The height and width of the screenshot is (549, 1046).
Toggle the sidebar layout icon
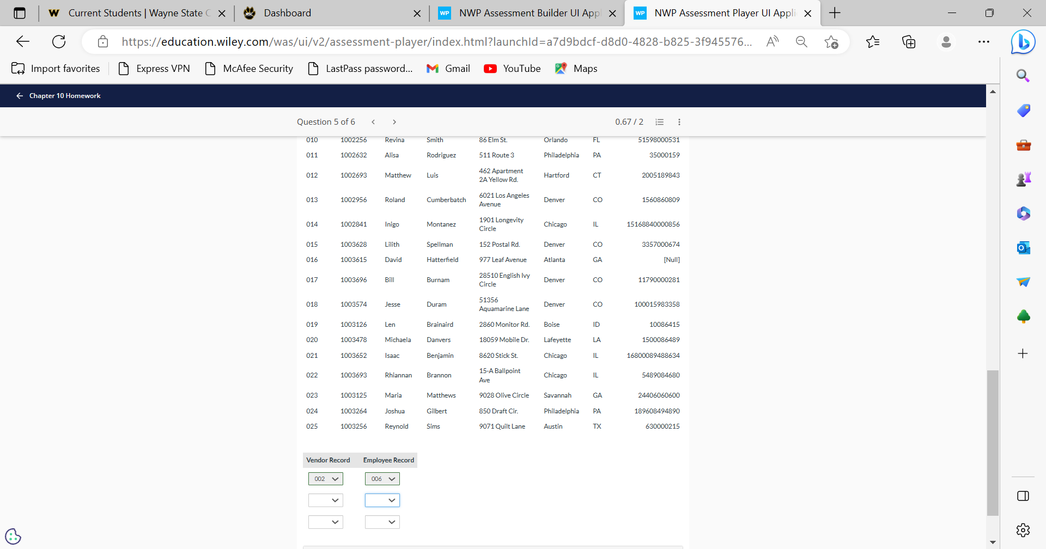tap(1023, 496)
